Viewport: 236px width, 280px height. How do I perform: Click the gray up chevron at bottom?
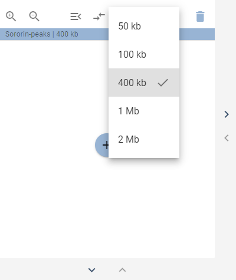[x=122, y=270]
